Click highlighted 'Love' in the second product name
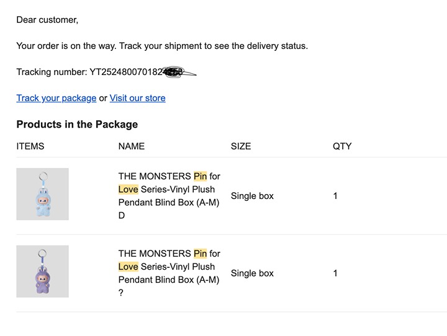The width and height of the screenshot is (447, 336). coord(128,267)
